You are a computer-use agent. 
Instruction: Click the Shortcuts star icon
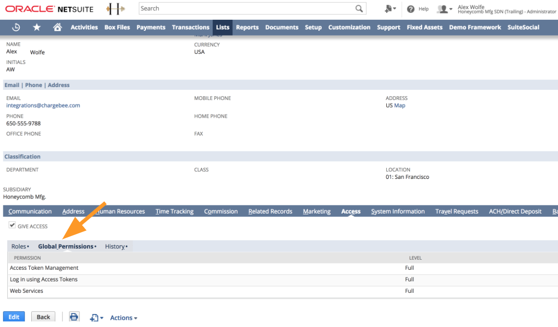[x=37, y=27]
